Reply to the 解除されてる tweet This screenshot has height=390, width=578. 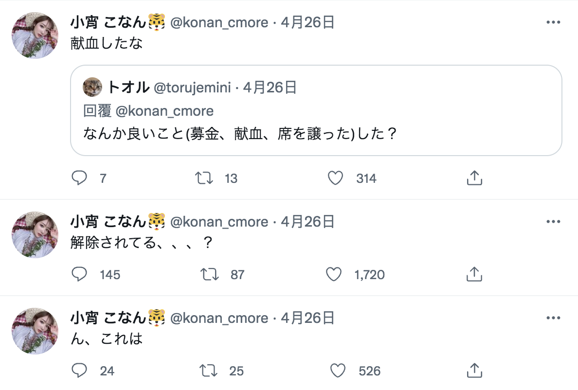click(79, 275)
